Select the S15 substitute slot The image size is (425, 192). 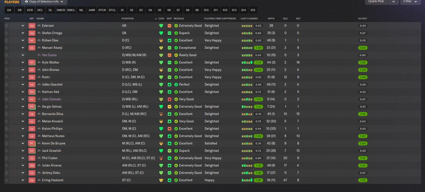click(253, 10)
